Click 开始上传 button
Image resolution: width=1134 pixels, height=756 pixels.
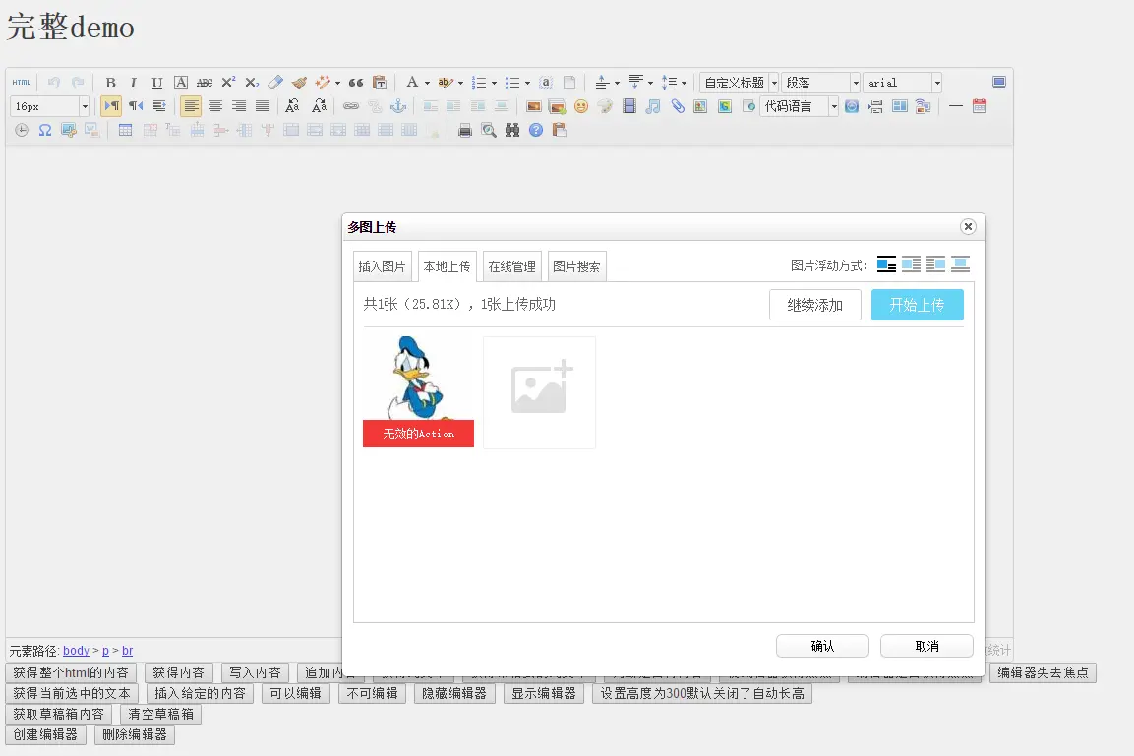[x=917, y=305]
